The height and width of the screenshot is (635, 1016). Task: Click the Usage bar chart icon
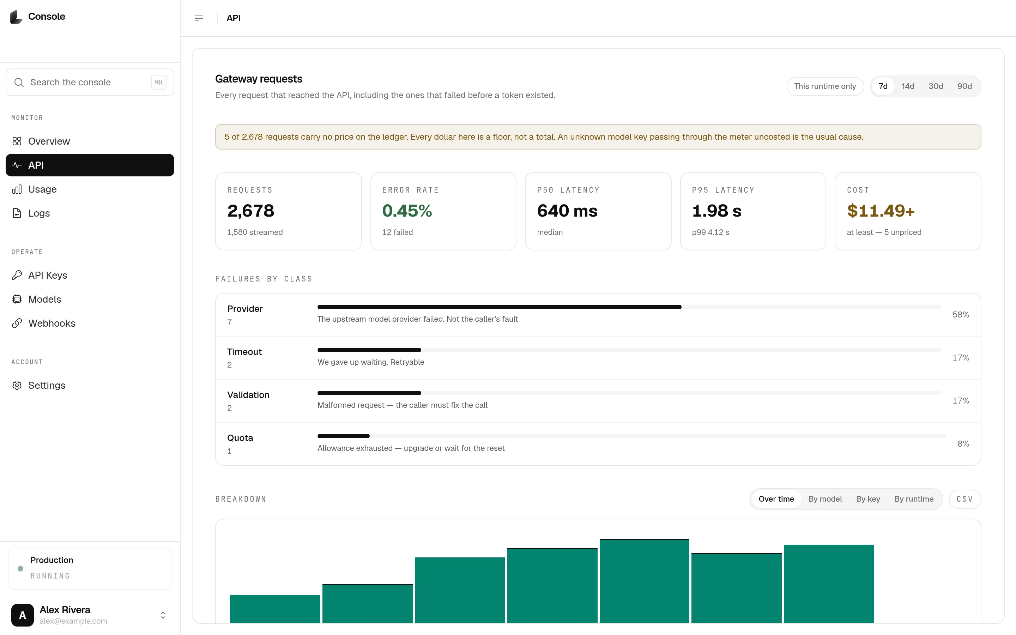pos(17,189)
